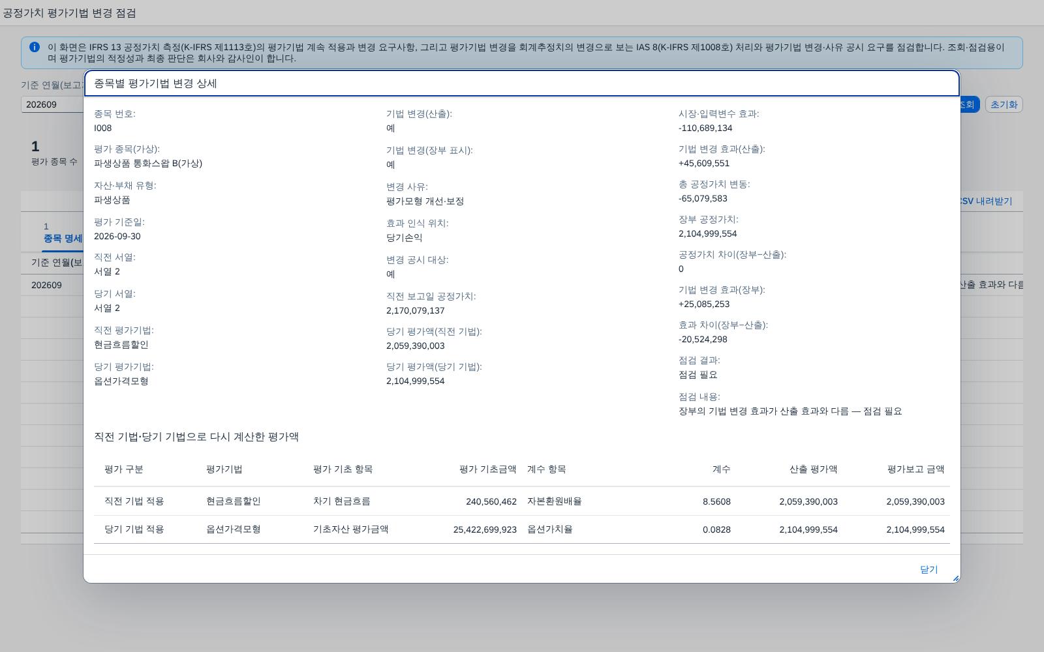Select the 자본환원배율 cell
The width and height of the screenshot is (1044, 652).
point(555,501)
